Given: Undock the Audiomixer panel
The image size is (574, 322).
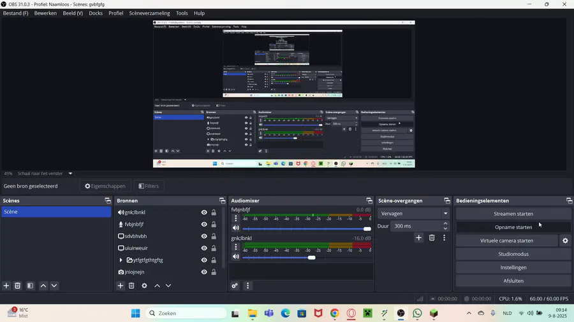Looking at the screenshot, I should [369, 200].
